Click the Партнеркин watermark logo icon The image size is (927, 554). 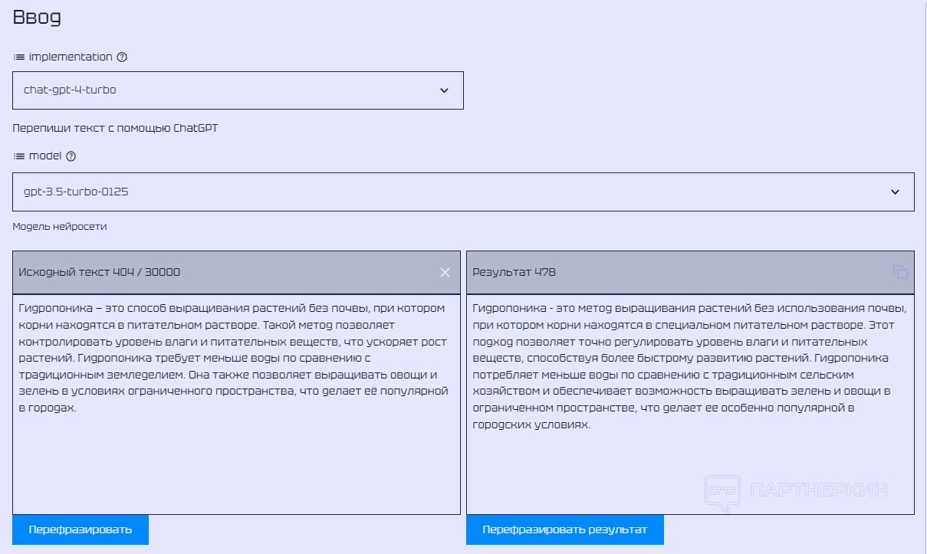(x=722, y=491)
